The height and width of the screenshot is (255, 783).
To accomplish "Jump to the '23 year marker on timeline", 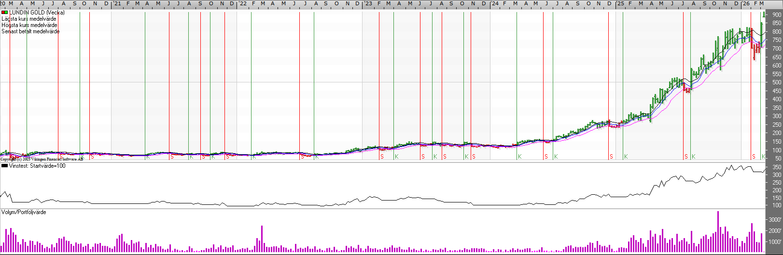I will tap(368, 4).
